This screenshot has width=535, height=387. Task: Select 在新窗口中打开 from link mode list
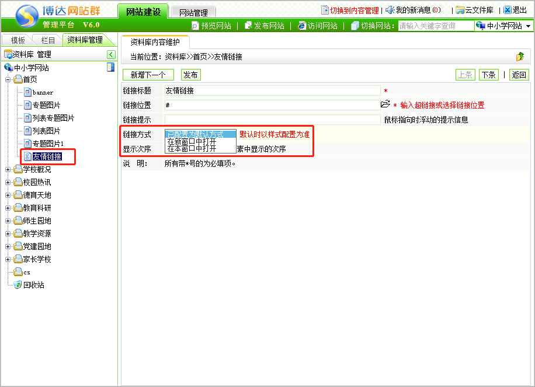click(x=192, y=141)
